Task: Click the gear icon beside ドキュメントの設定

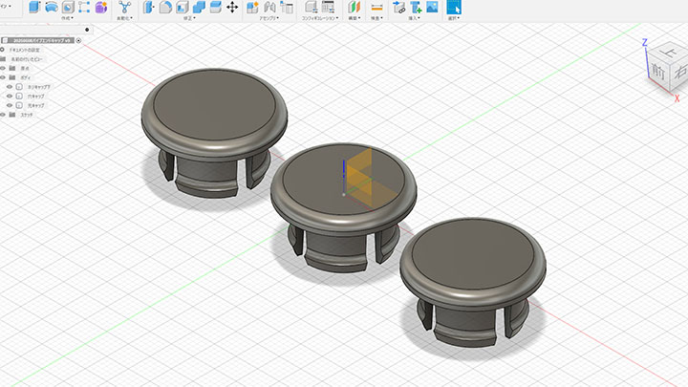Action: point(3,50)
